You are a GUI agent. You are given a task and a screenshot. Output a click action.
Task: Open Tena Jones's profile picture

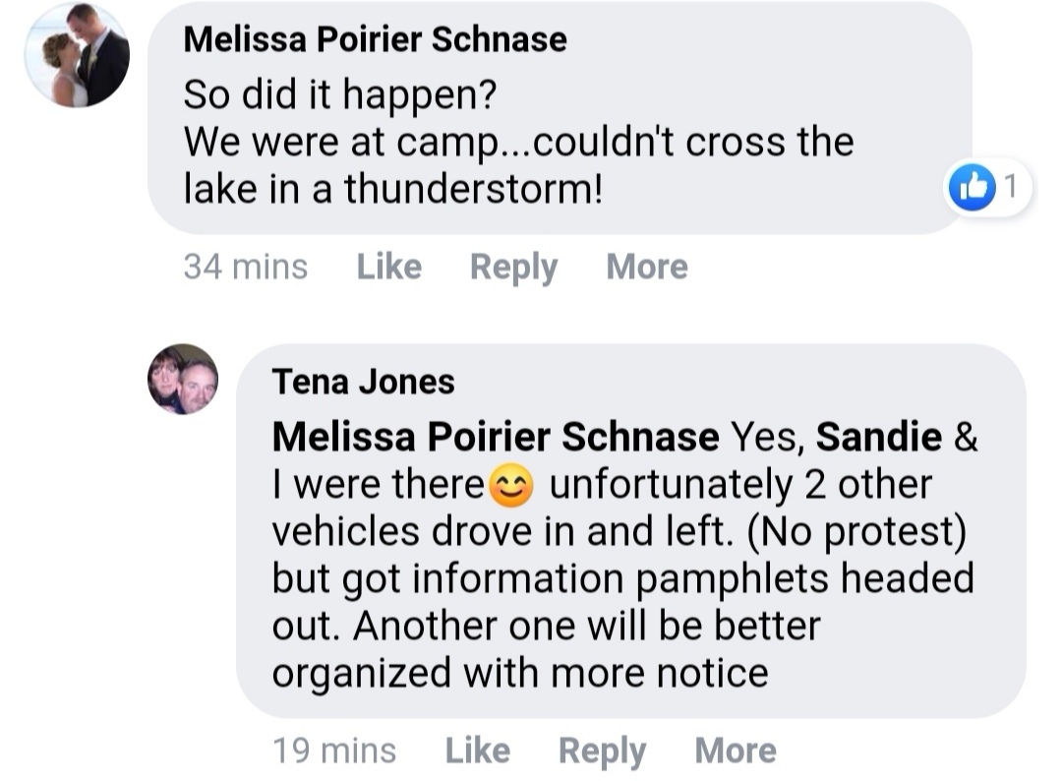(x=183, y=379)
